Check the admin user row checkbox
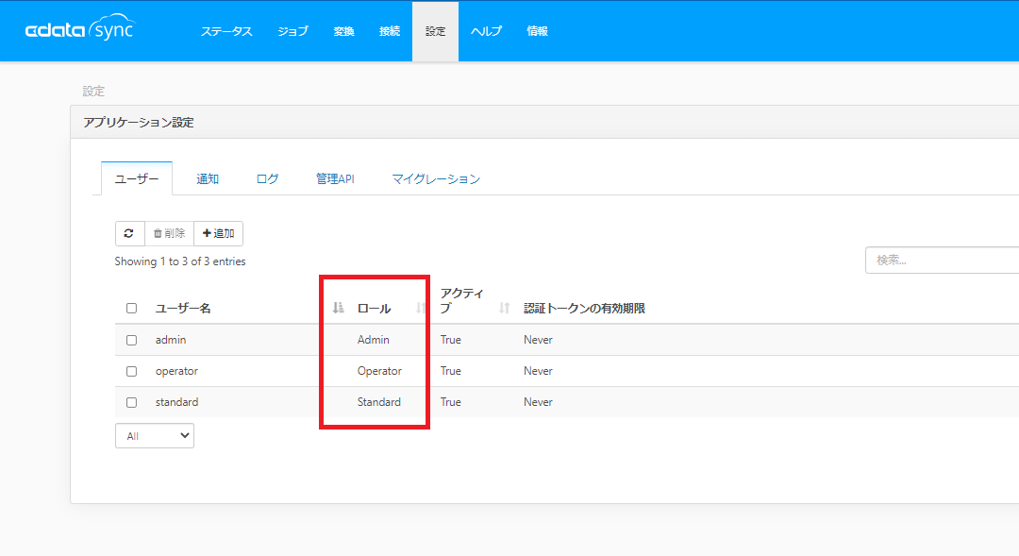Screen dimensions: 1019x556 131,340
